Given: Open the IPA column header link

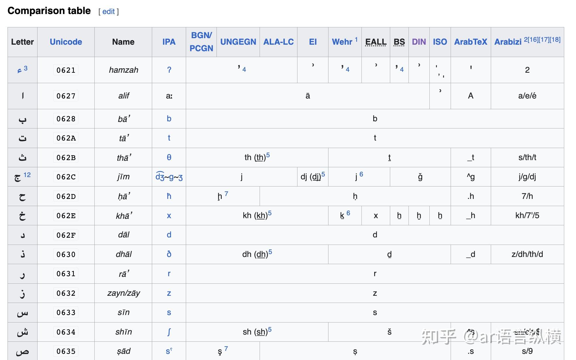Looking at the screenshot, I should pyautogui.click(x=169, y=42).
